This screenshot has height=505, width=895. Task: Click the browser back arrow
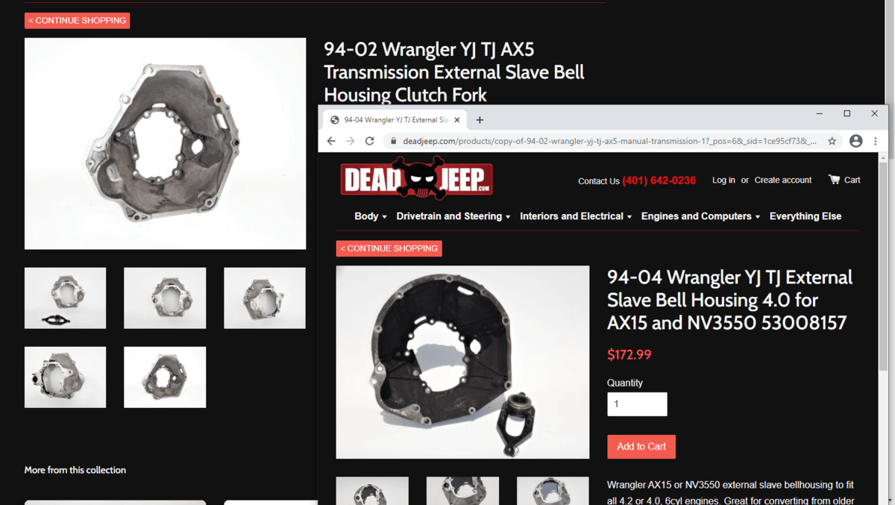tap(332, 141)
